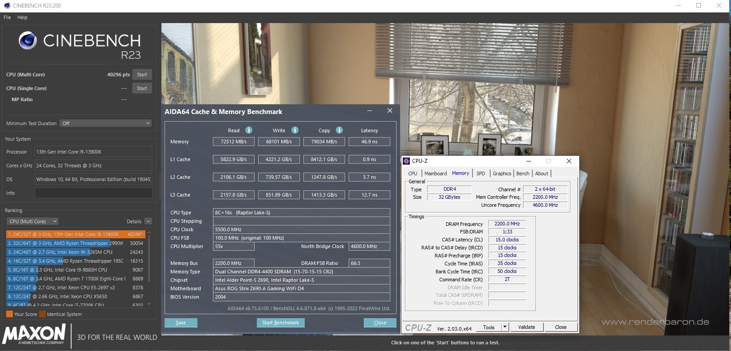
Task: Click the Uncore Frequency value 4600.0 MHz
Action: click(x=545, y=205)
